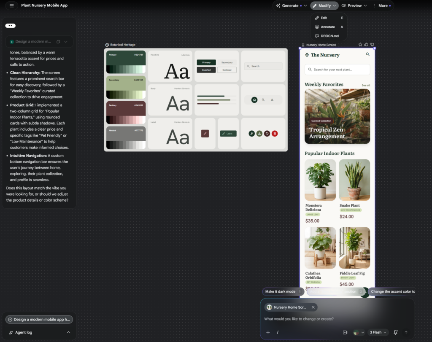Screen dimensions: 432x342
Task: Open the Modify dropdown
Action: (x=324, y=5)
